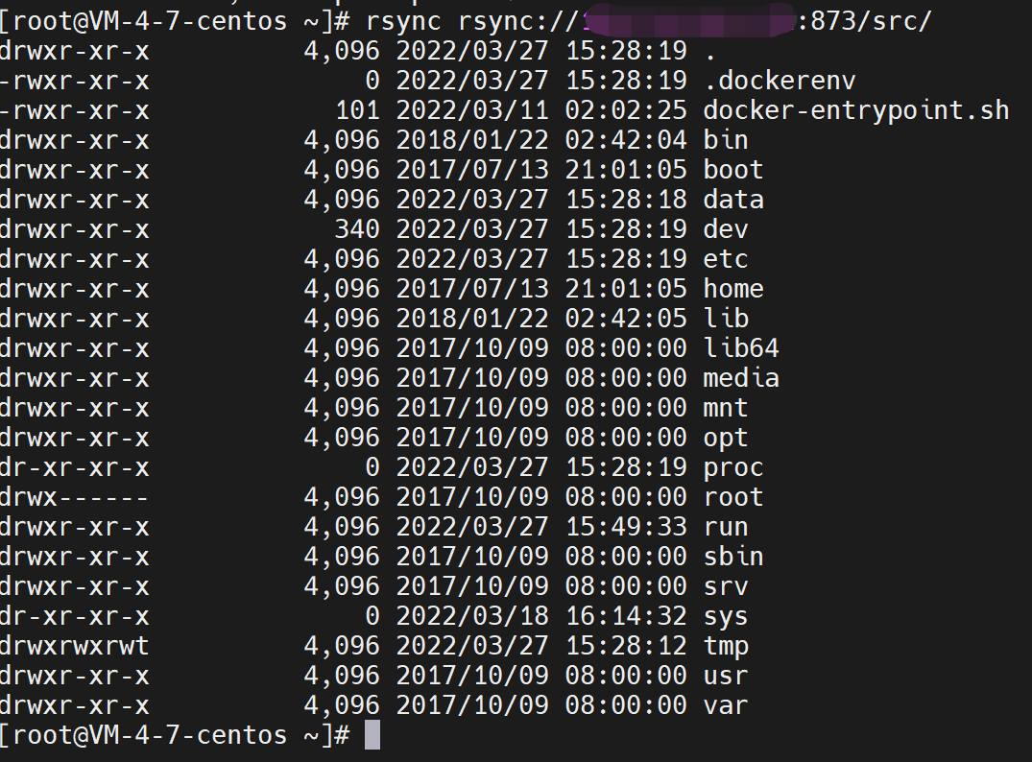Viewport: 1032px width, 762px height.
Task: Click the lib64 directory name
Action: 741,348
